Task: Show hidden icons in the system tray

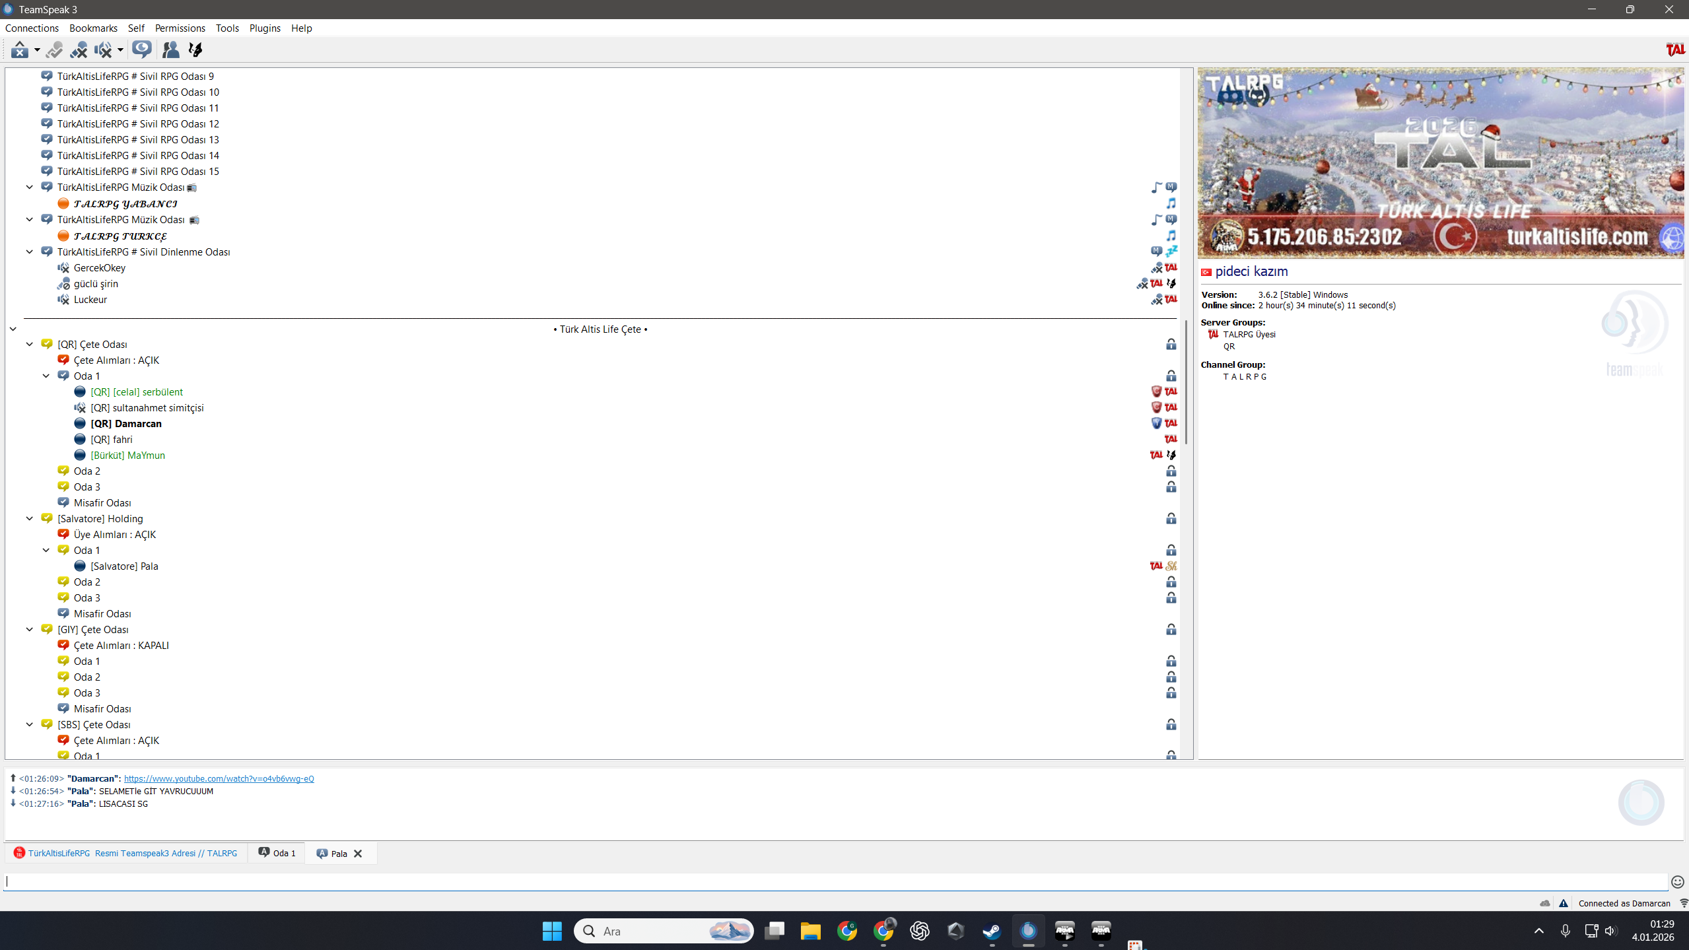Action: tap(1539, 931)
